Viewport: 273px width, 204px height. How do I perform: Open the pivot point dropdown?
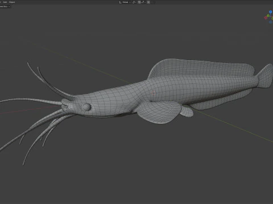coord(134,2)
